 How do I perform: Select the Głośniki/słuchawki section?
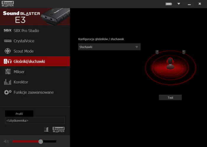(x=35, y=61)
